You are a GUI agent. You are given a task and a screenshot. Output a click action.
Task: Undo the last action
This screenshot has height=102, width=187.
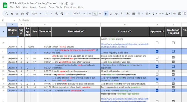12,14
